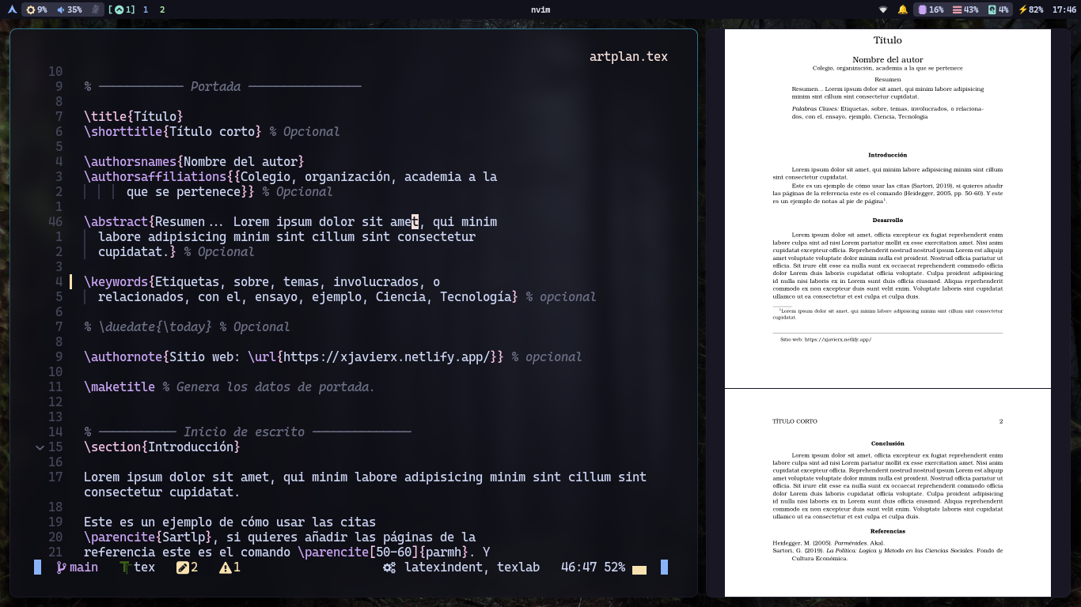Click the 52% scroll progress indicator

[x=614, y=567]
